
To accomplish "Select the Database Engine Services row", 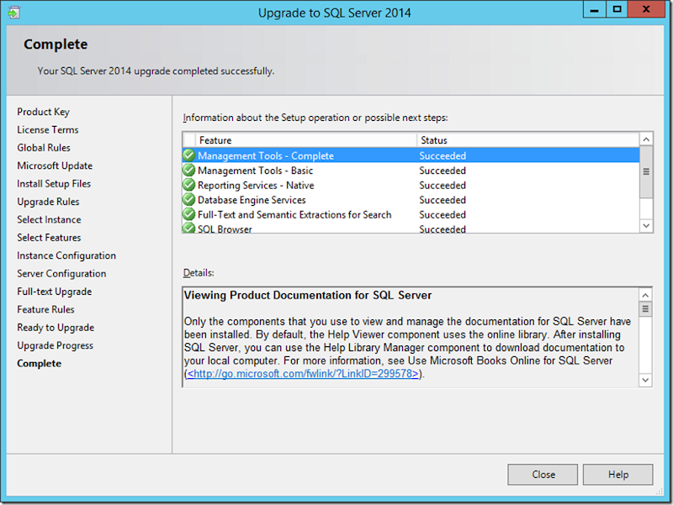I will tap(411, 200).
